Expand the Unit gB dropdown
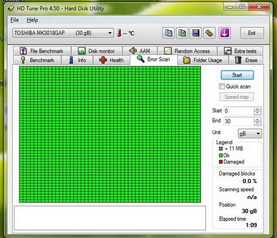 (x=250, y=133)
